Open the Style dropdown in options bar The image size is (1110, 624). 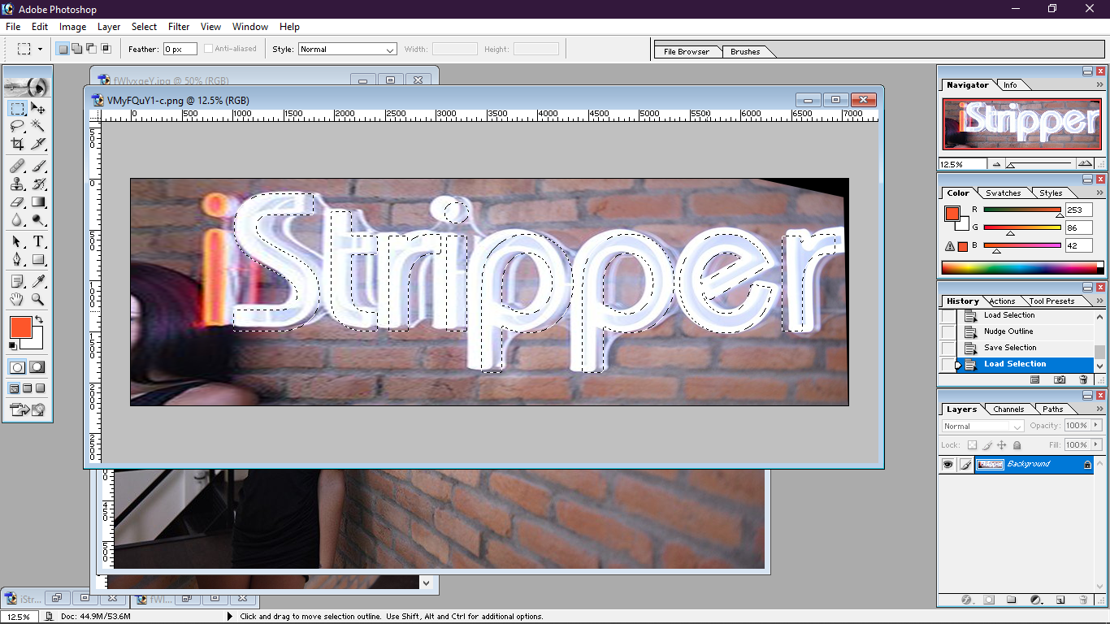[x=347, y=50]
